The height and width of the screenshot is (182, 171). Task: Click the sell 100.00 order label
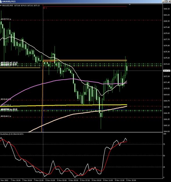pos(9,63)
